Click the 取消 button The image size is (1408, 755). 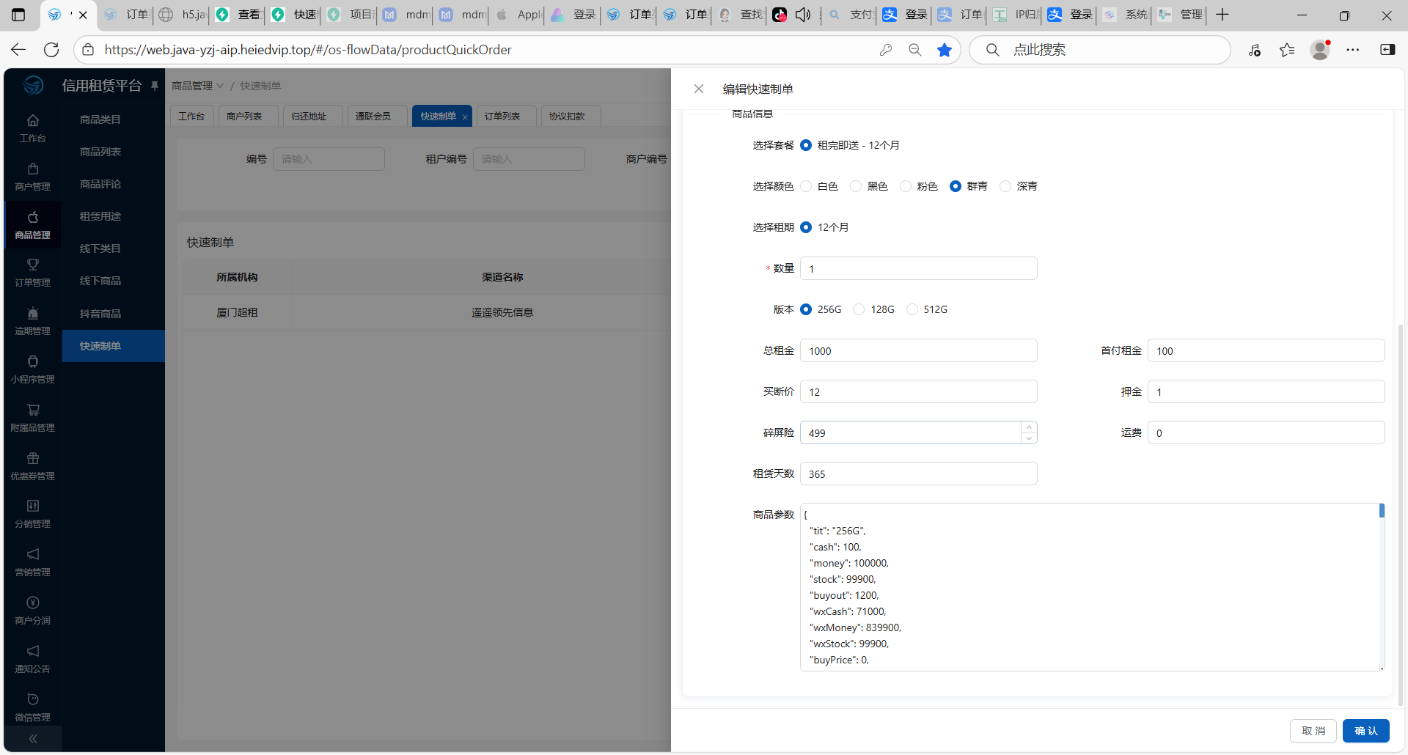[x=1313, y=731]
